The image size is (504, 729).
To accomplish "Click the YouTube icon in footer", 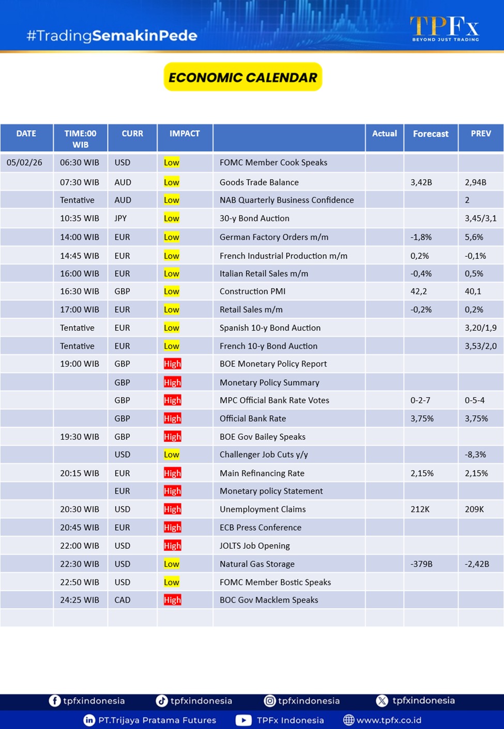I will 243,720.
